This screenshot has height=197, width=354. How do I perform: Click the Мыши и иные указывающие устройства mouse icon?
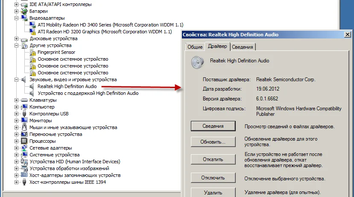click(24, 127)
